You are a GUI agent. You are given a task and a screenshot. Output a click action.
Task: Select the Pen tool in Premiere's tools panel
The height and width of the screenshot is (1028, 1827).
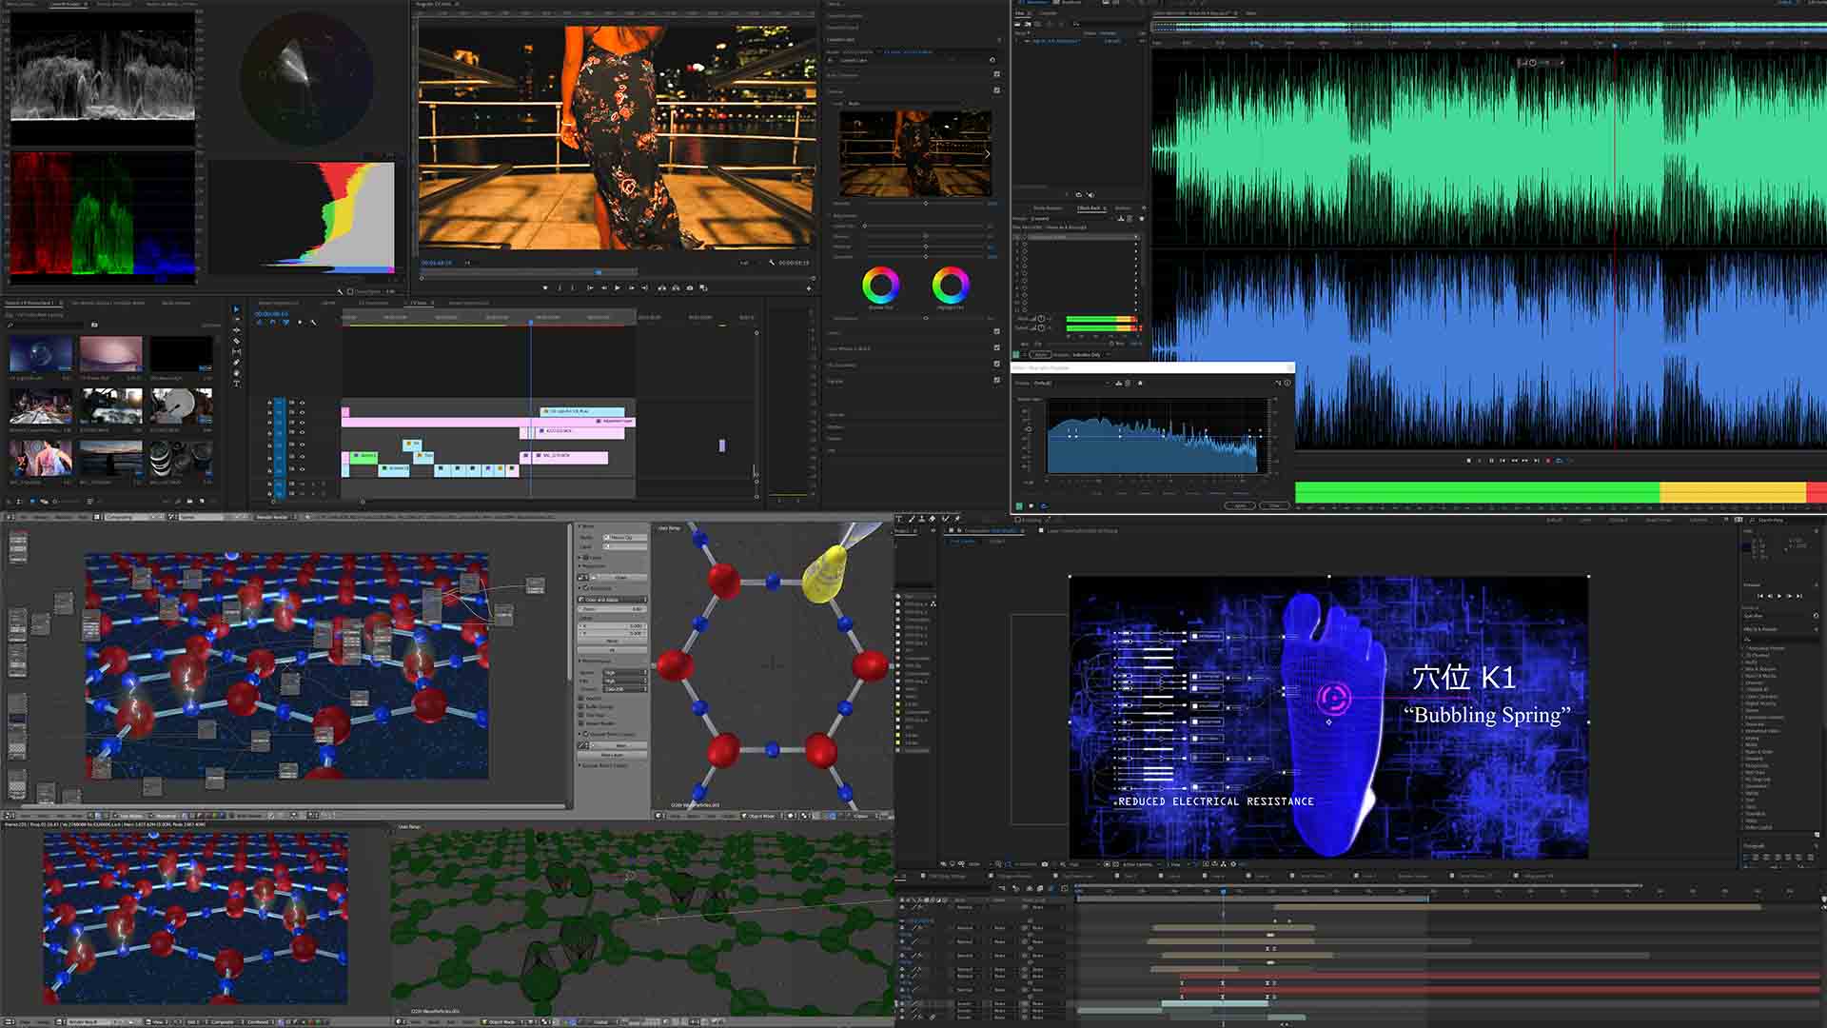coord(236,362)
